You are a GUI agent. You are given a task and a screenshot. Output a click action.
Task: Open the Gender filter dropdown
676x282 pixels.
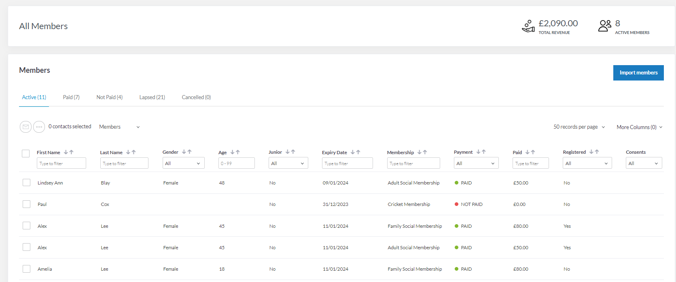(x=184, y=163)
